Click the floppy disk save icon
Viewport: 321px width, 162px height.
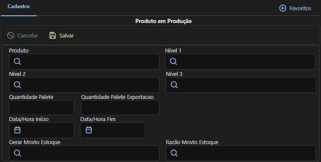coord(52,35)
